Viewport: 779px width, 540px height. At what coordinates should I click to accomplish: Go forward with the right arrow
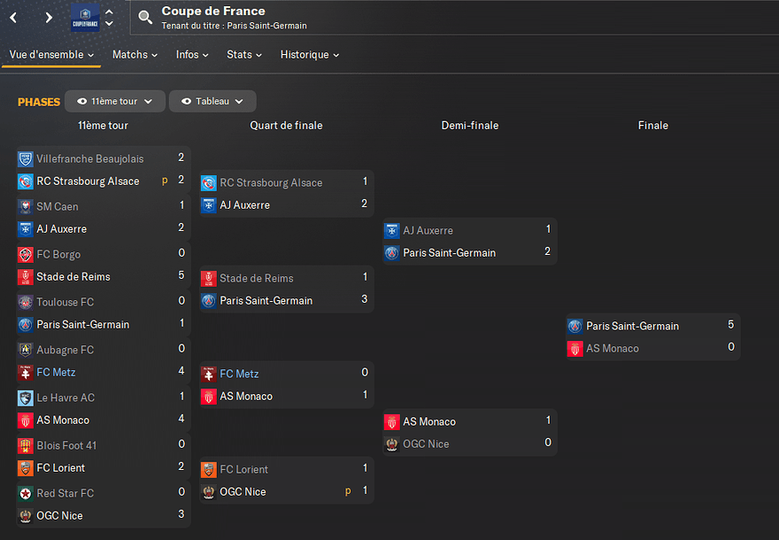(49, 18)
